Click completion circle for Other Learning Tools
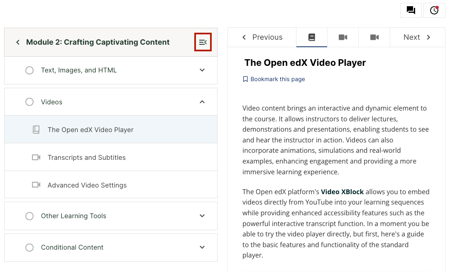This screenshot has width=450, height=272. click(29, 216)
